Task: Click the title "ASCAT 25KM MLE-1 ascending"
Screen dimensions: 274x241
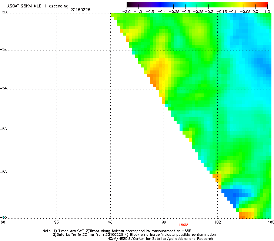Action: coord(38,6)
